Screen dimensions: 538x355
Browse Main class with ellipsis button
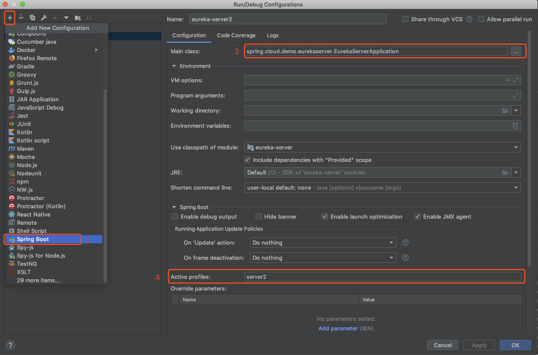pos(515,51)
